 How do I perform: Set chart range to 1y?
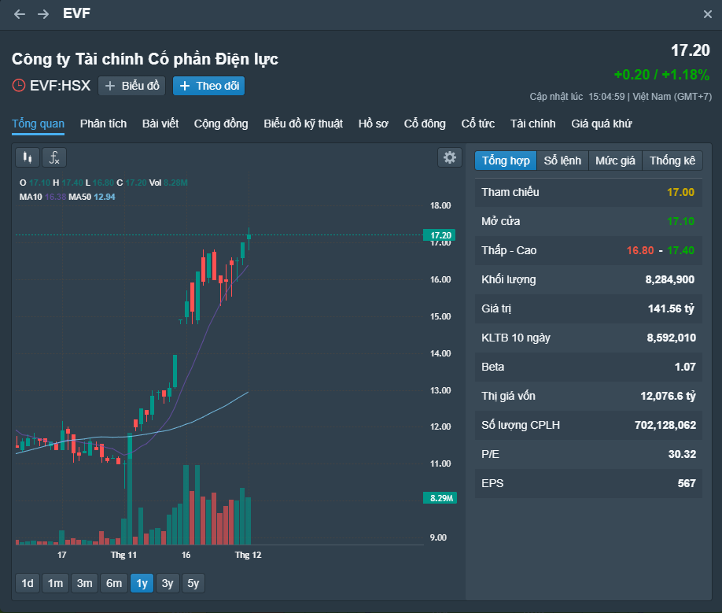point(142,583)
